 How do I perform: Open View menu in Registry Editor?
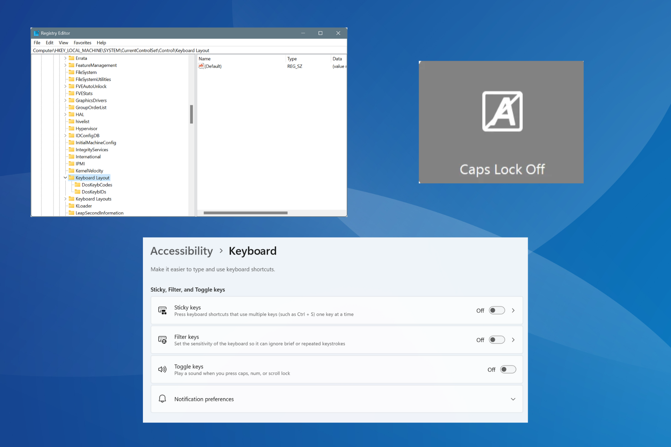click(63, 42)
